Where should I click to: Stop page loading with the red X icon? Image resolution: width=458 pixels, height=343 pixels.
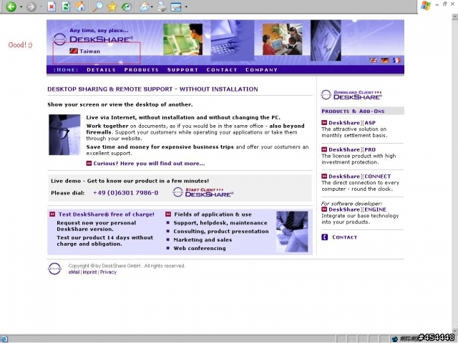click(52, 6)
